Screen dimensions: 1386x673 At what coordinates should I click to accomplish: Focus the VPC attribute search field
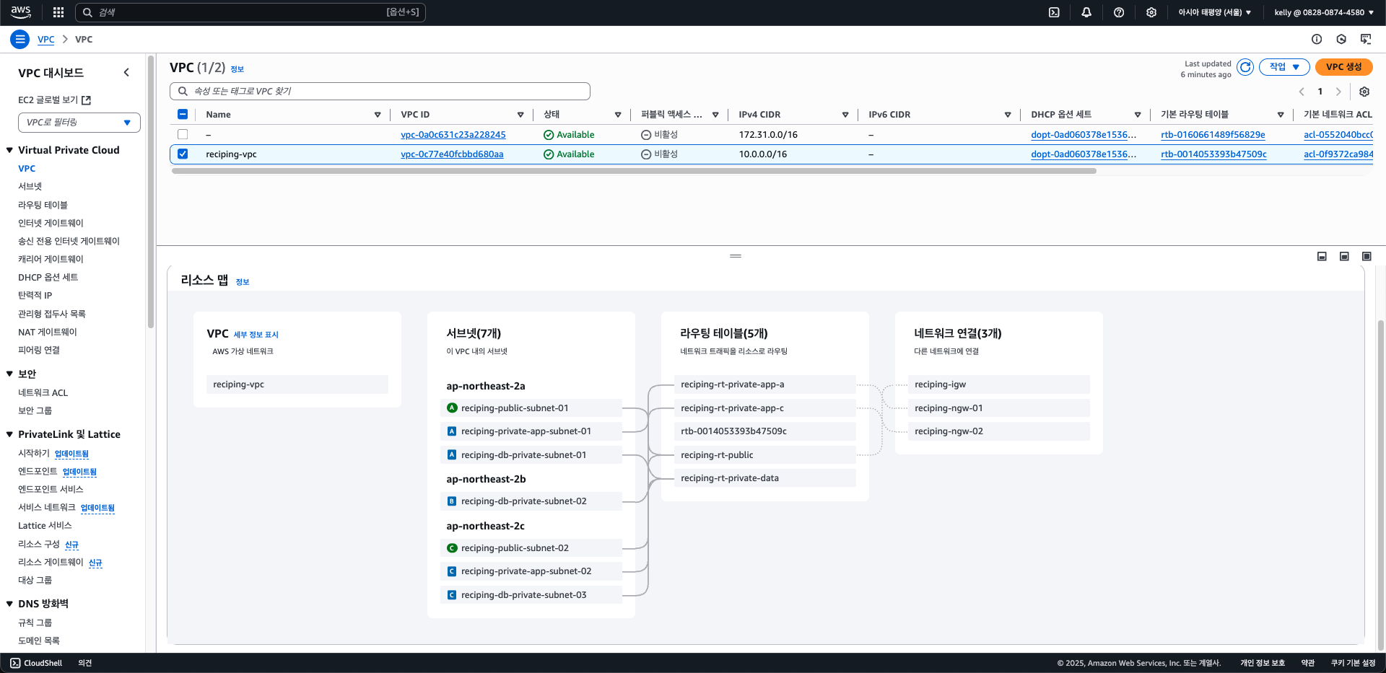pyautogui.click(x=380, y=92)
